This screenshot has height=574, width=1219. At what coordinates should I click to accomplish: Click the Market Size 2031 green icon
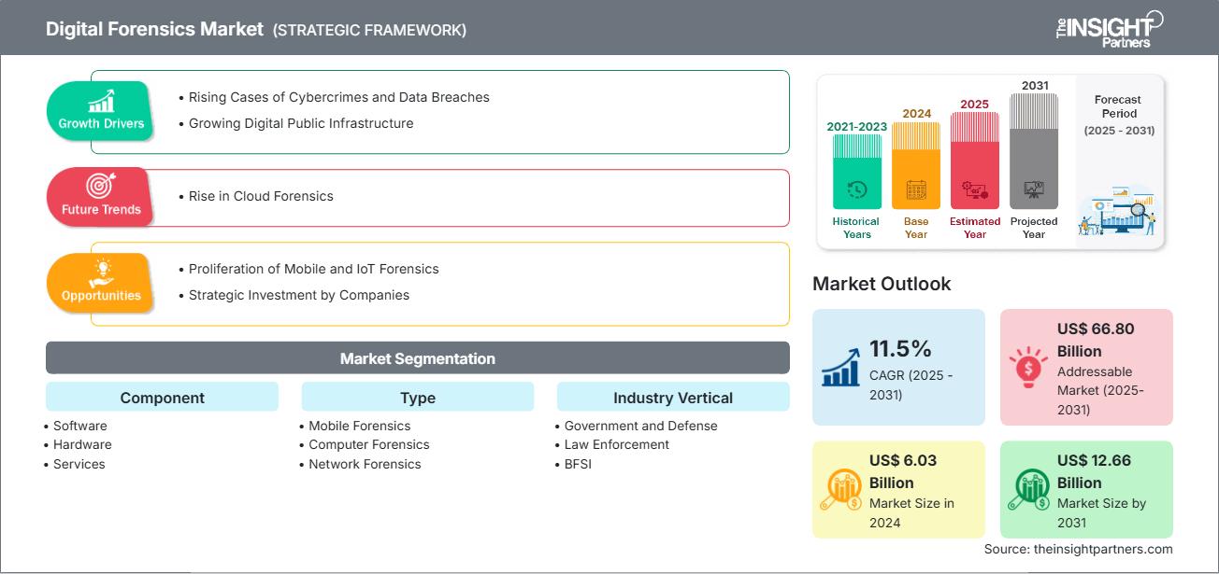pyautogui.click(x=1028, y=490)
